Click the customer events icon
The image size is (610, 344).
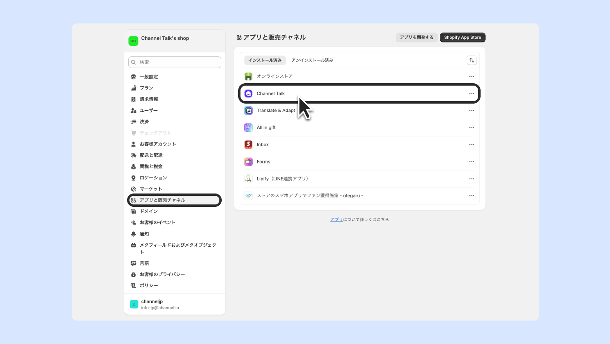[x=133, y=222]
